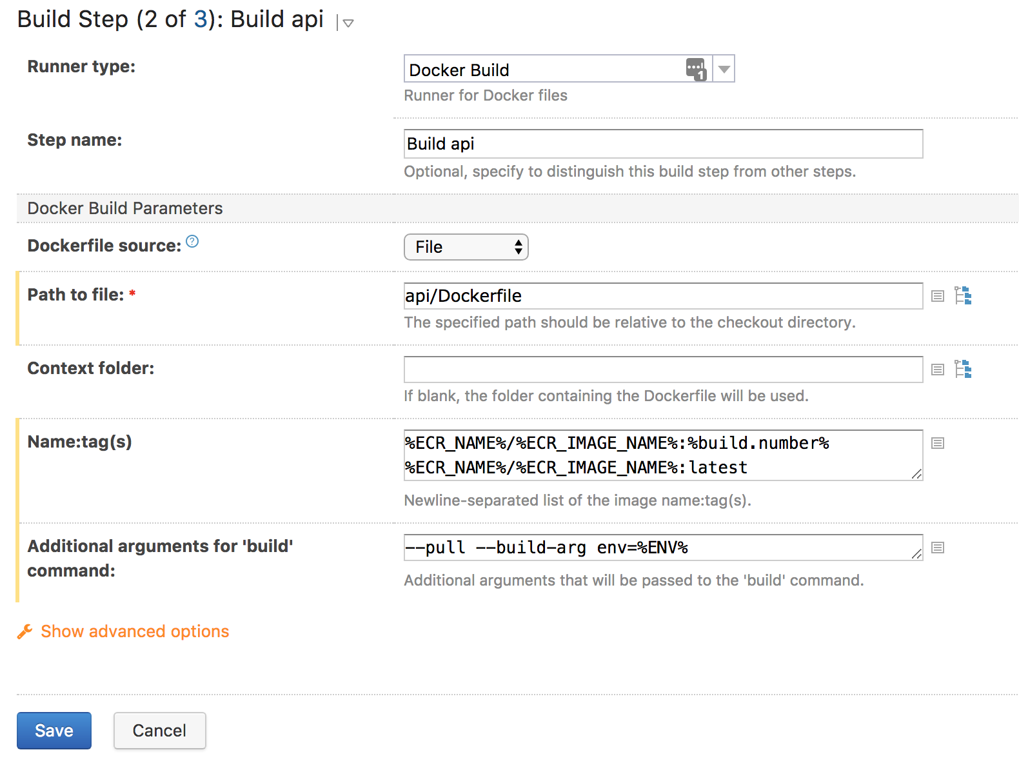Click the Dockerfile source help icon
This screenshot has width=1019, height=761.
(x=192, y=241)
